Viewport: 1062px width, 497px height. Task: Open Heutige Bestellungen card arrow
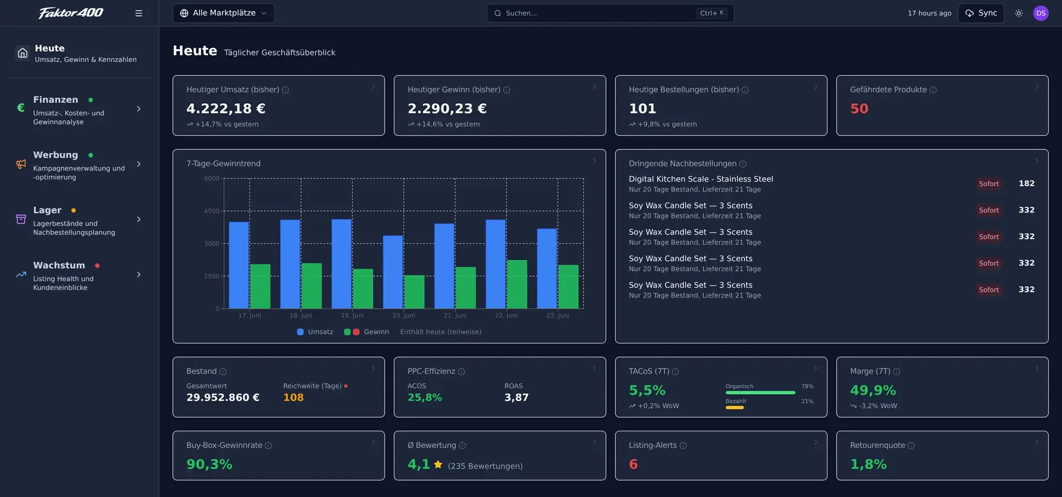pos(816,87)
